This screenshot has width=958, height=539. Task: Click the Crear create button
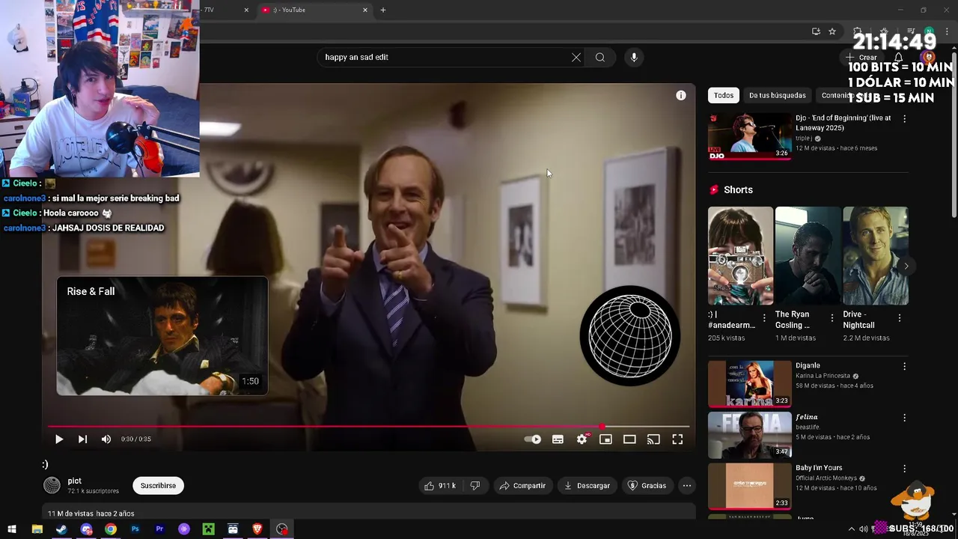pyautogui.click(x=861, y=58)
